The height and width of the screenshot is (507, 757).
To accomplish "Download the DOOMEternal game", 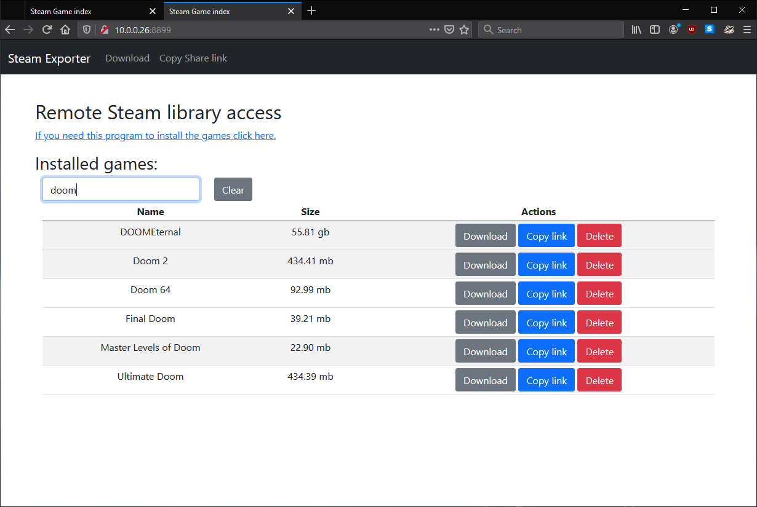I will tap(485, 236).
